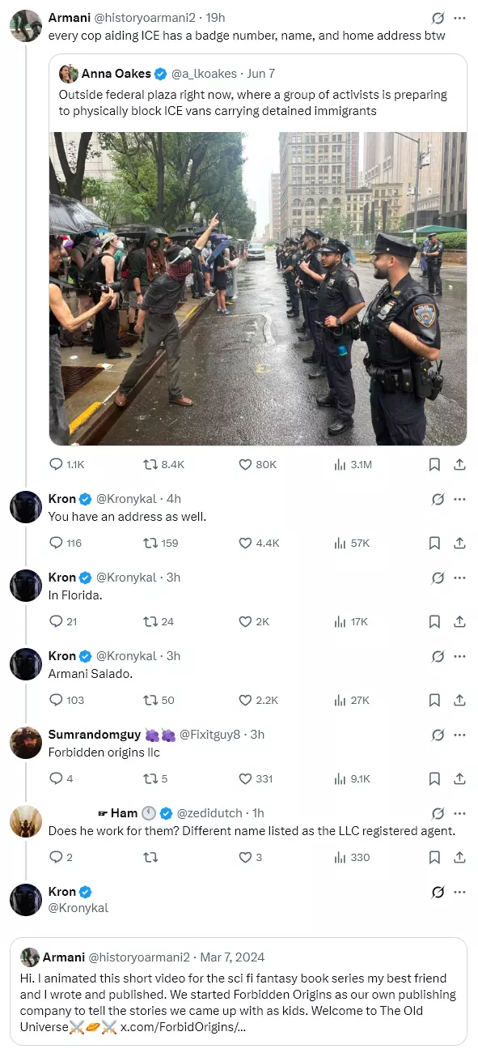
Task: Click Grok icon on Armani's top tweet
Action: (x=438, y=17)
